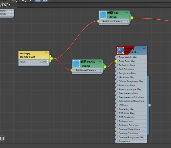Click the Diffuse Roughness Map socket
Screen dimensions: 171x148
click(x=116, y=81)
